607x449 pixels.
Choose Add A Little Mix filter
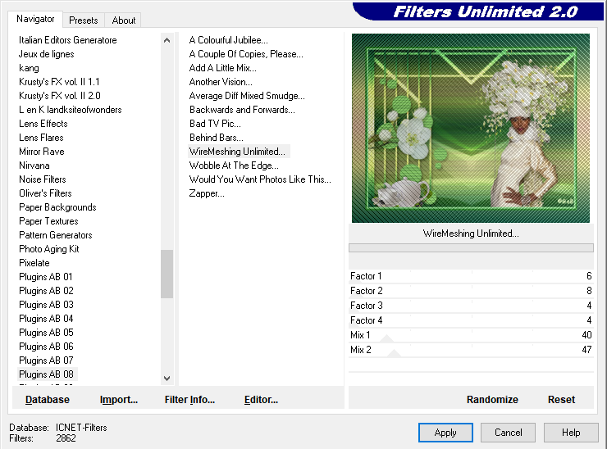coord(222,68)
